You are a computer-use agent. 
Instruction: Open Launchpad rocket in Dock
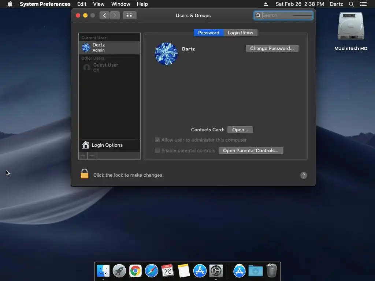[x=119, y=271]
